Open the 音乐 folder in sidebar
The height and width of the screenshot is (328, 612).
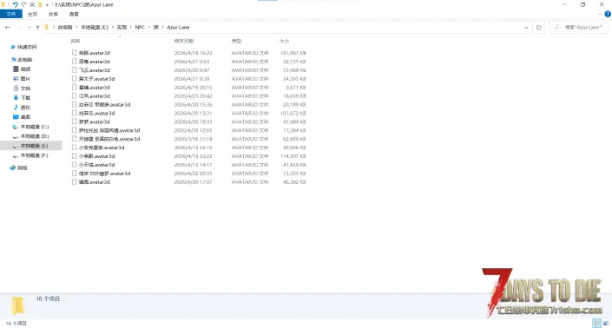22,108
